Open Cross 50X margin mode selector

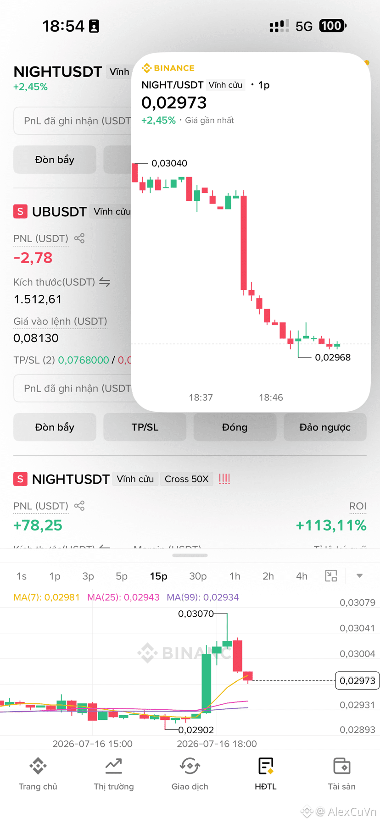(x=186, y=479)
